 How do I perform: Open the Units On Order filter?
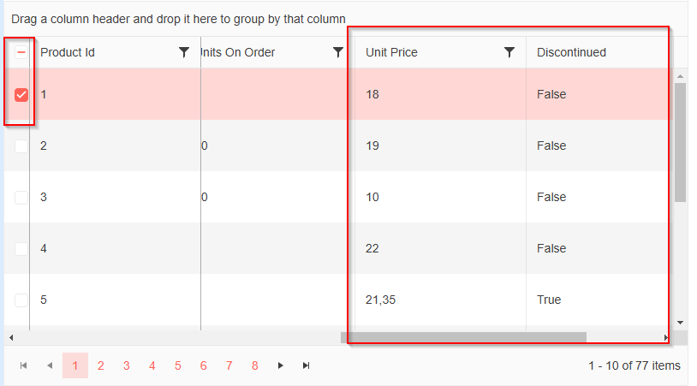pyautogui.click(x=337, y=52)
